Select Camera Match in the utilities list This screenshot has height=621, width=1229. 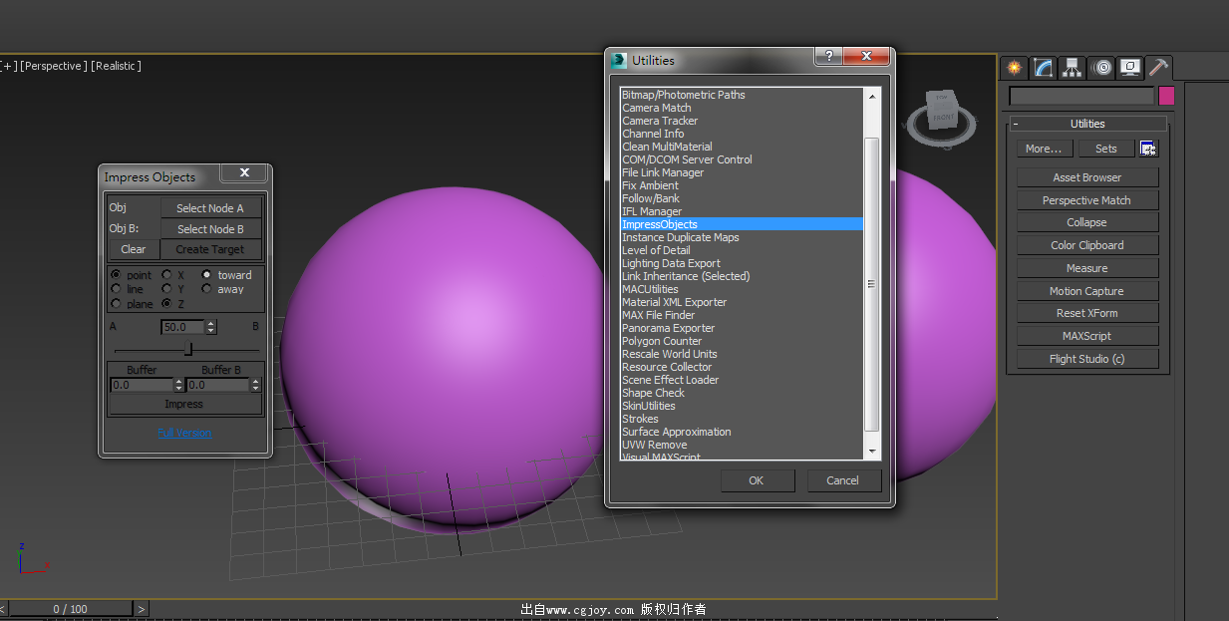pos(742,108)
